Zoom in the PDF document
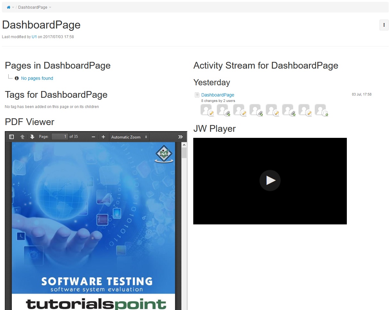391x310 pixels. point(103,137)
